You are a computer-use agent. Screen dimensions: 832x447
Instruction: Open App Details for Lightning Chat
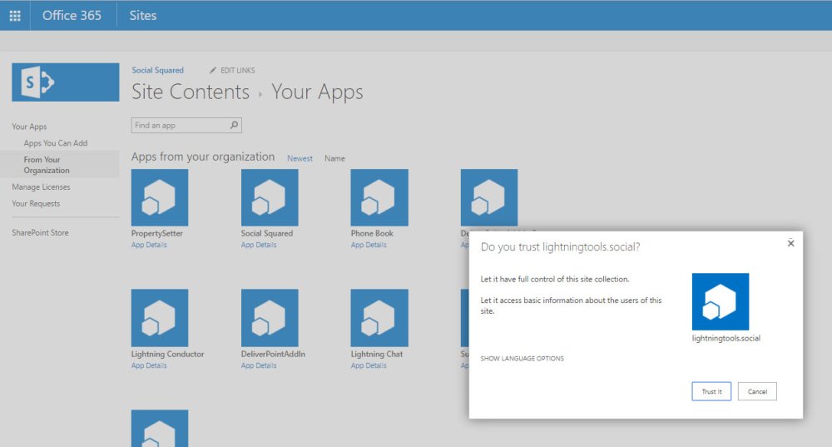[369, 365]
